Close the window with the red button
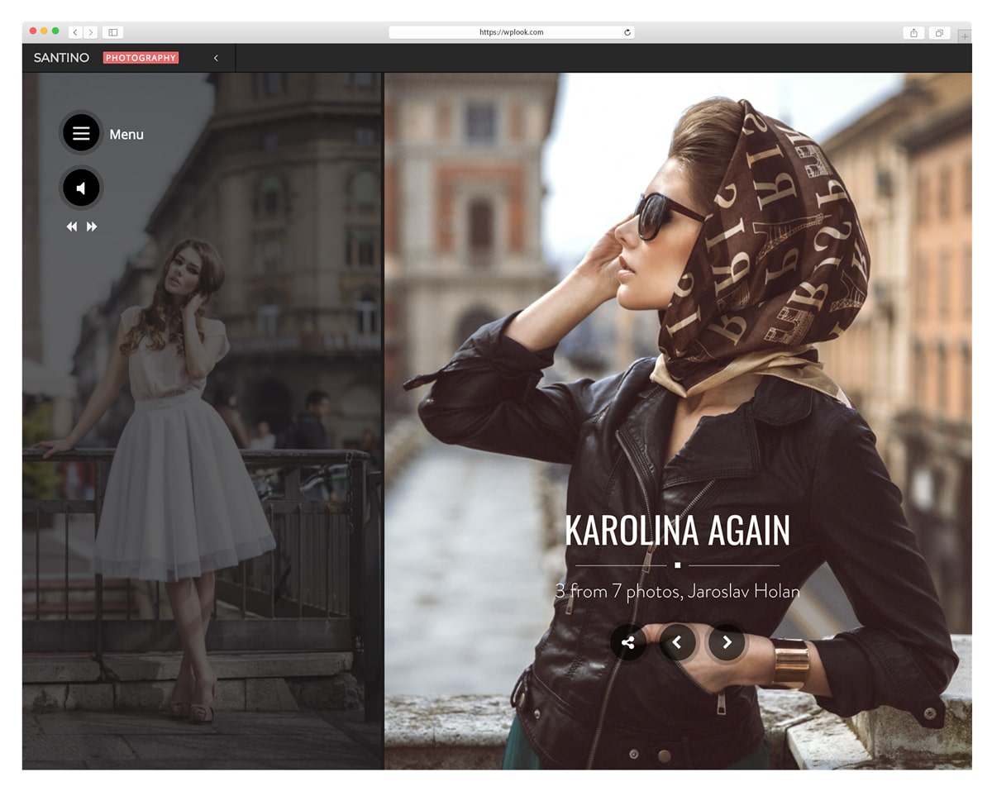Image resolution: width=992 pixels, height=791 pixels. (33, 31)
